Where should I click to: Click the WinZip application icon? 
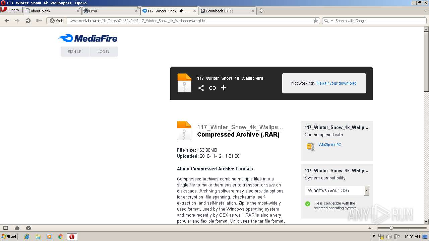pyautogui.click(x=311, y=147)
